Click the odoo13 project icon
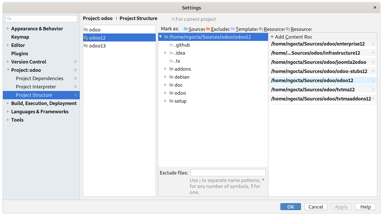 (86, 46)
